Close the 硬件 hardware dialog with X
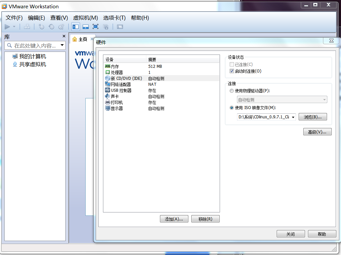 pyautogui.click(x=331, y=41)
